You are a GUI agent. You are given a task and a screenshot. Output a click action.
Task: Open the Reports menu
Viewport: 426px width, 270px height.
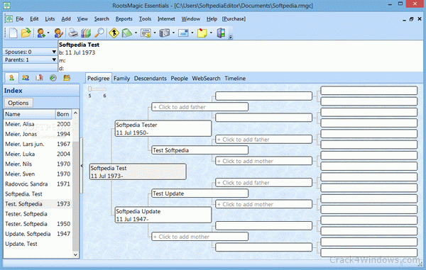pos(124,18)
